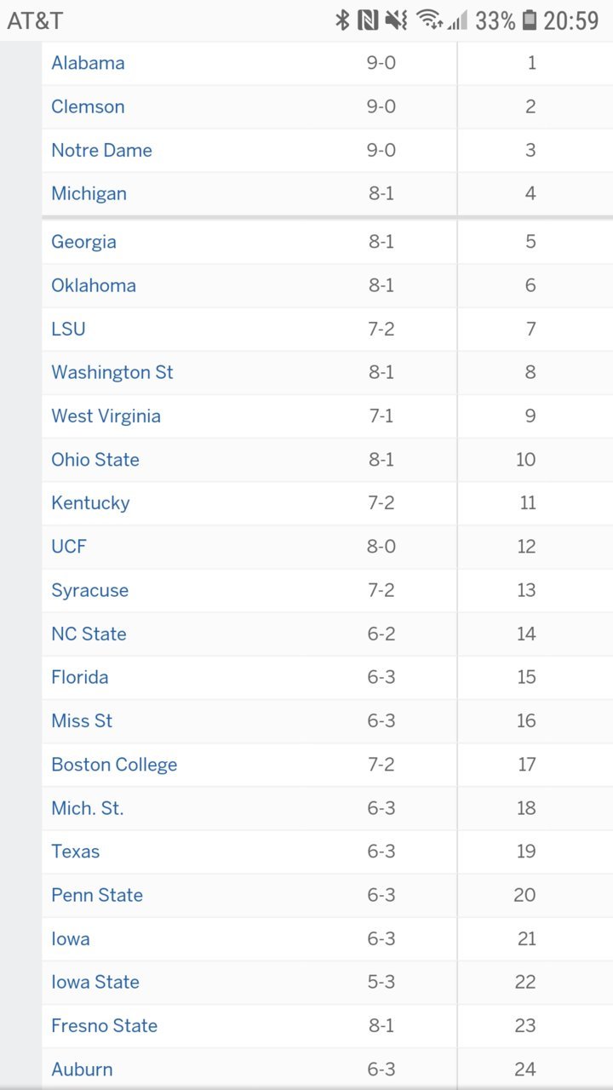Tap the cellular signal bars icon
Viewport: 613px width, 1090px height.
[x=458, y=20]
